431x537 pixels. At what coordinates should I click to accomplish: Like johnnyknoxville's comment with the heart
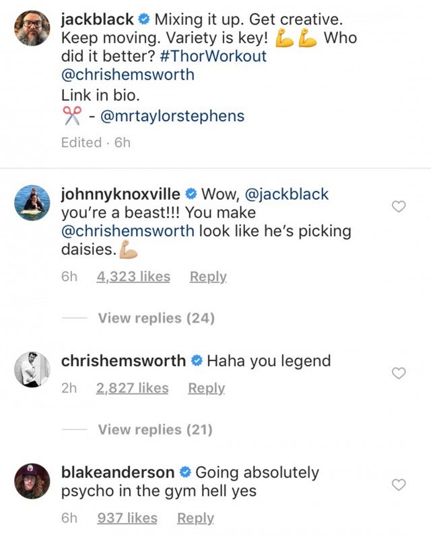399,207
